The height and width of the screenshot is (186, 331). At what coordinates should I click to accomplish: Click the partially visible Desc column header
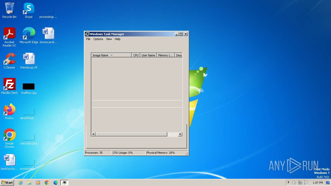(179, 55)
